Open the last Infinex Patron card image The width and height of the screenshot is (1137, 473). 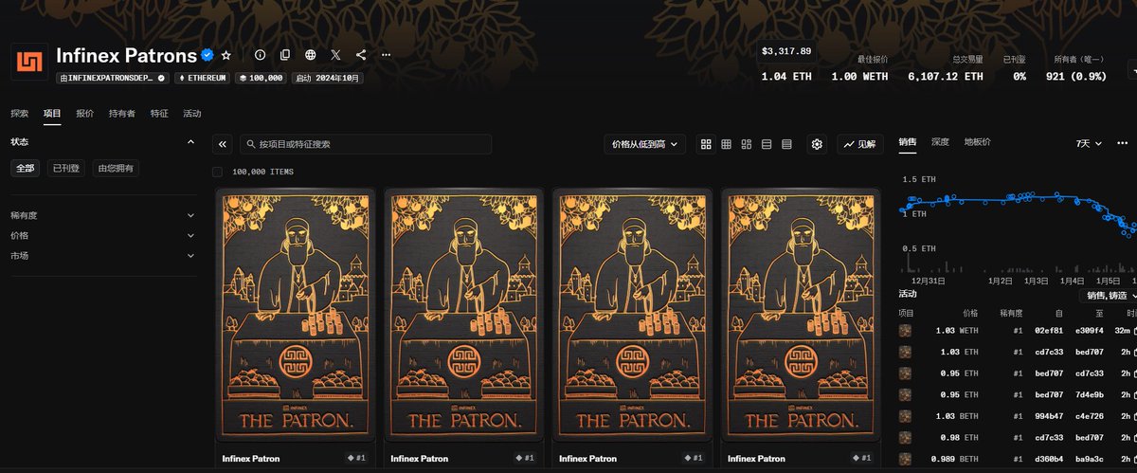[x=801, y=315]
